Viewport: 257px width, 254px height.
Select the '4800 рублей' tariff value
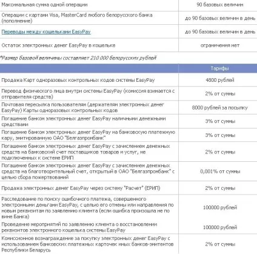pyautogui.click(x=220, y=80)
